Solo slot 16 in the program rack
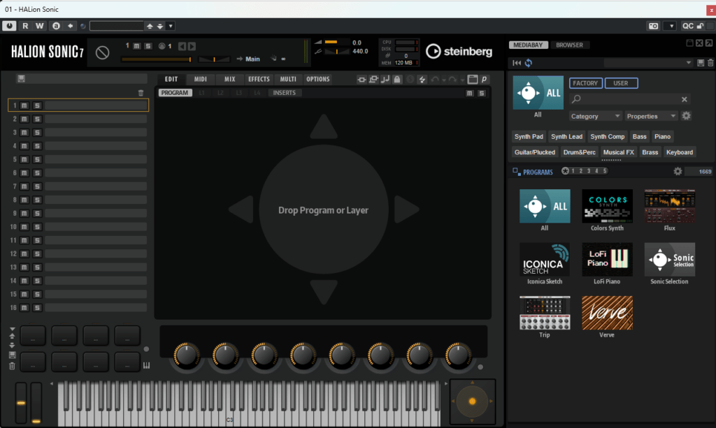716x428 pixels. 38,308
